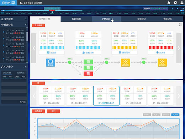Select the second tab in personal center

pyautogui.click(x=21, y=73)
